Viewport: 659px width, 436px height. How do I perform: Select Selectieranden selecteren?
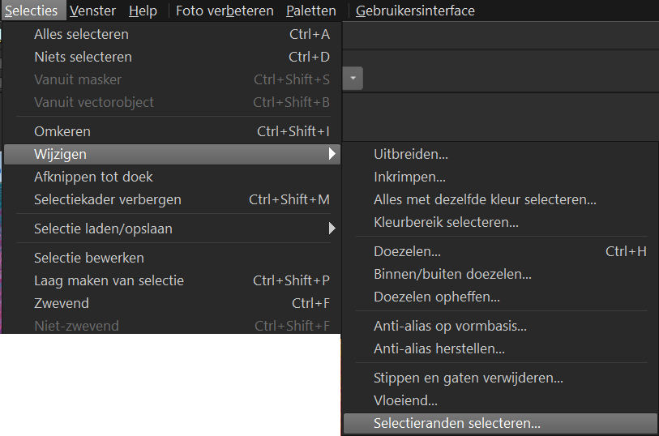pyautogui.click(x=500, y=423)
